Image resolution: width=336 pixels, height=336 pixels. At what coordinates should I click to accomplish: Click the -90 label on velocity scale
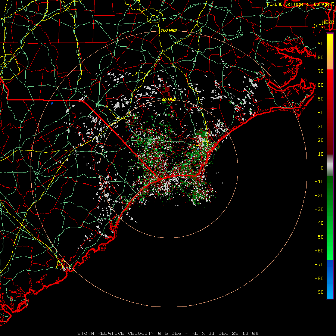point(319,292)
